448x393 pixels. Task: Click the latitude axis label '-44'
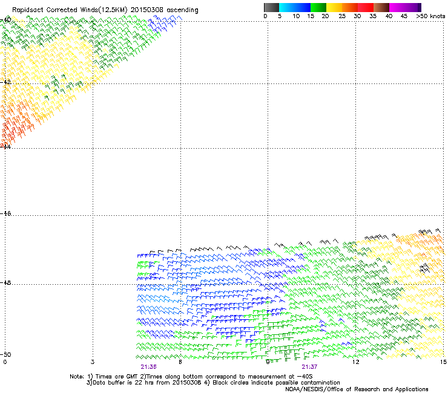pyautogui.click(x=5, y=147)
